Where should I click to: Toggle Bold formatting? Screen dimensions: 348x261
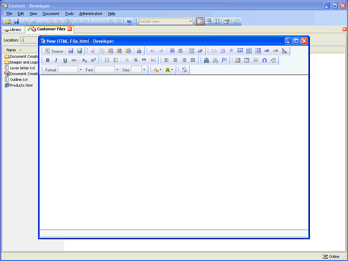(47, 60)
